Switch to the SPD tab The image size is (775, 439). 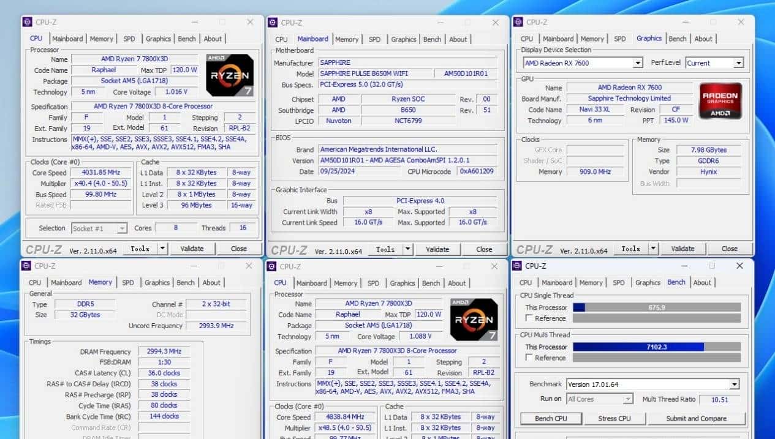[x=129, y=38]
